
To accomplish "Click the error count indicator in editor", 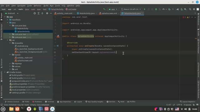I will click(184, 17).
